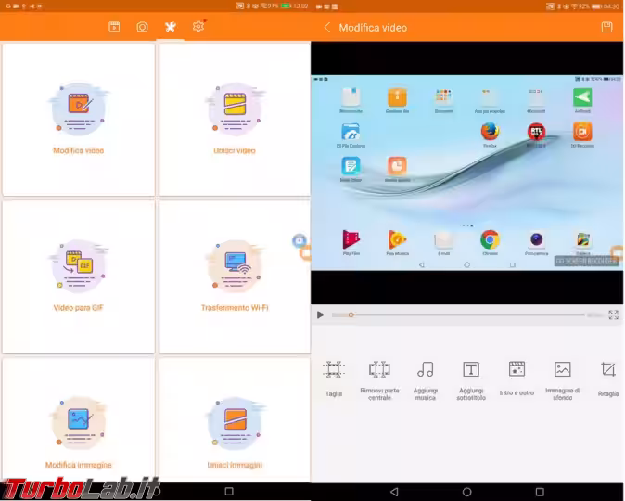Select the Video para GIF tile
Image resolution: width=625 pixels, height=501 pixels.
(x=79, y=276)
